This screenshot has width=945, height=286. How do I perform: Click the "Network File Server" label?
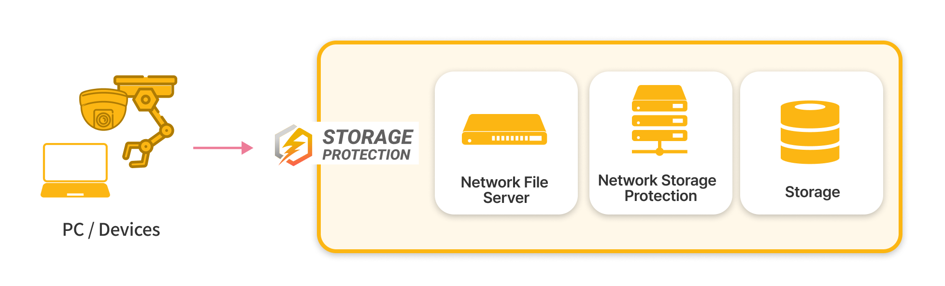tap(504, 190)
